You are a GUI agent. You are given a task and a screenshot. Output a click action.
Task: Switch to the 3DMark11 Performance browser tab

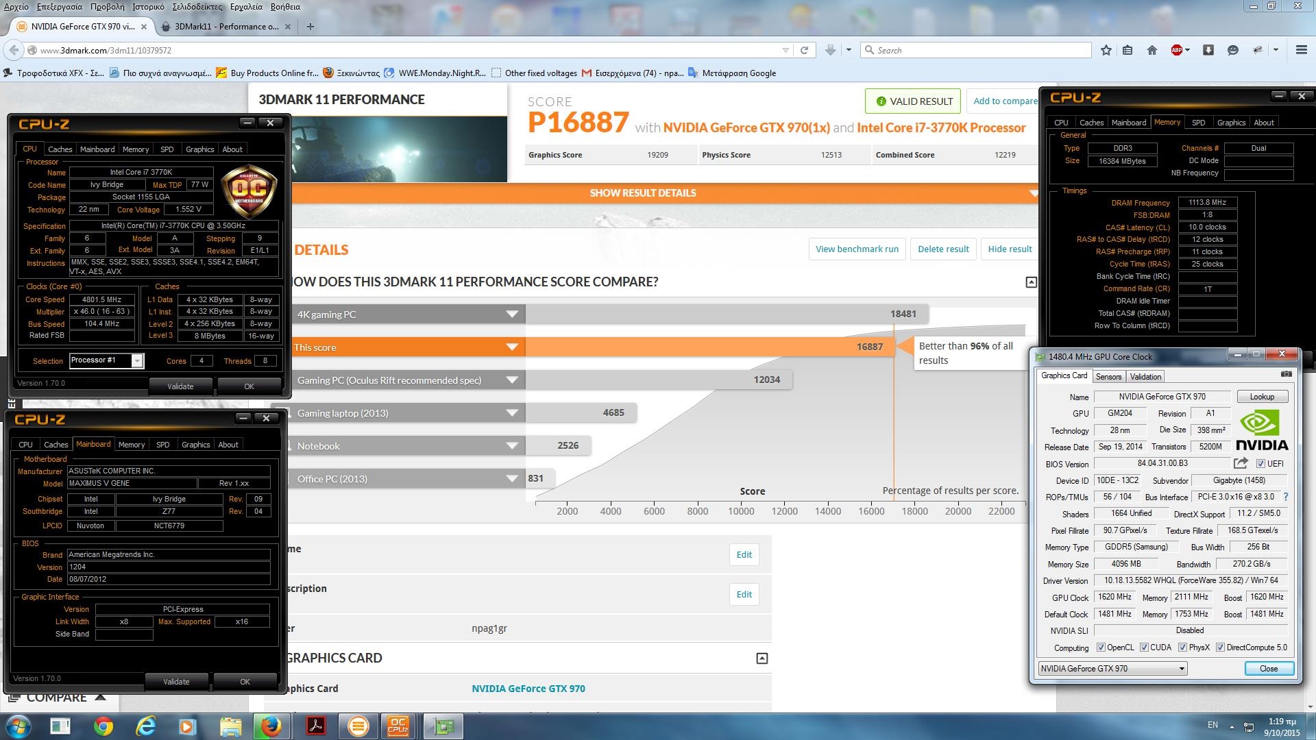[x=226, y=27]
